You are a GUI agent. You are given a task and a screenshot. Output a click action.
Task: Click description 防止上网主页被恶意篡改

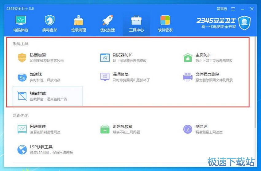point(214,61)
